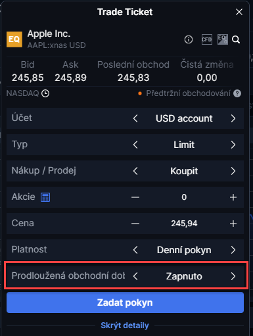Click the NASDAQ trading hours clock icon
This screenshot has height=336, width=253.
[x=45, y=93]
